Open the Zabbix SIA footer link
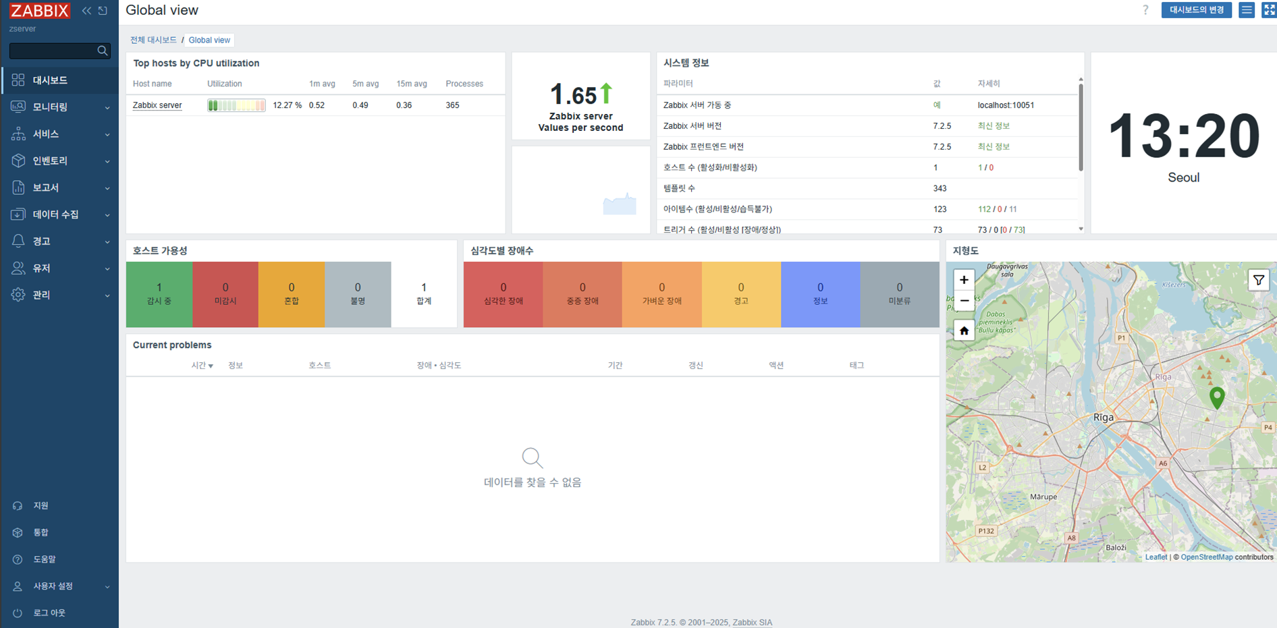The image size is (1277, 628). (x=752, y=623)
